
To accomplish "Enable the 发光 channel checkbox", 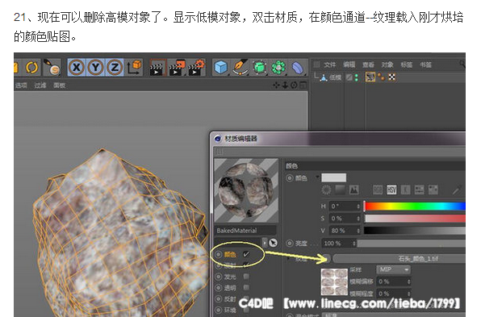I will coord(246,277).
